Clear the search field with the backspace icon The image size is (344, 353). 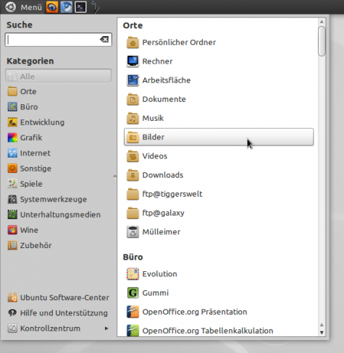[104, 39]
